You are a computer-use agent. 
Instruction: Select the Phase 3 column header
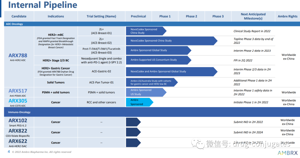pyautogui.click(x=218, y=16)
